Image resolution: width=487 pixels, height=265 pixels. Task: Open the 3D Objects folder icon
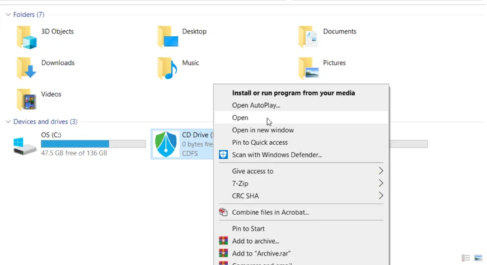coord(27,37)
